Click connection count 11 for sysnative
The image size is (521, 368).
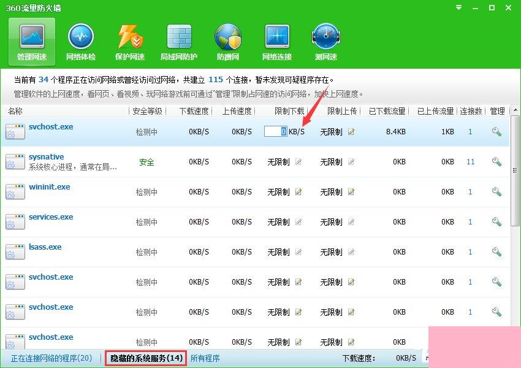click(470, 162)
